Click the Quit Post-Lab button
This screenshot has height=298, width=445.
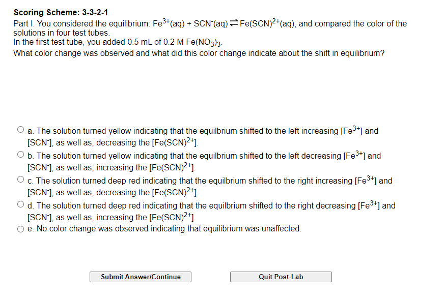281,277
